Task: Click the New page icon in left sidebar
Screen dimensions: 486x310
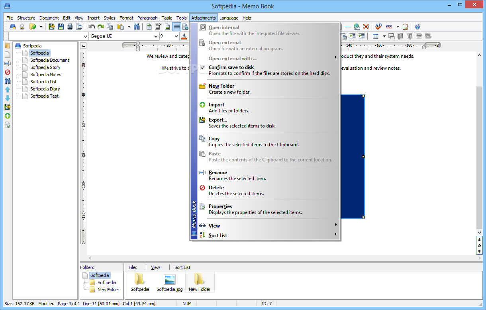Action: [x=7, y=55]
